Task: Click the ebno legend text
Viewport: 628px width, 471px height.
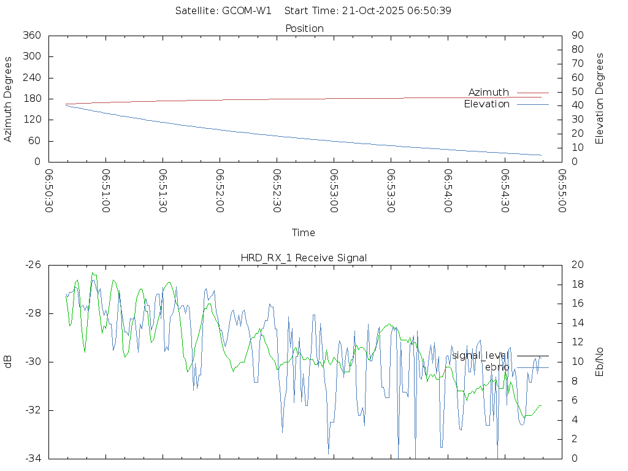Action: (497, 367)
